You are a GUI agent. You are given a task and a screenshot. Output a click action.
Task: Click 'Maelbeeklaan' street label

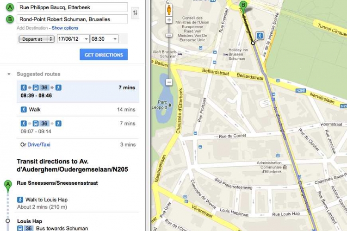point(160,169)
